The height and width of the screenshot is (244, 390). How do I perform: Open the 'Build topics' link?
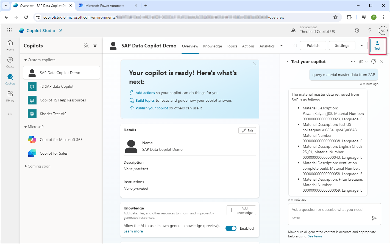click(145, 100)
